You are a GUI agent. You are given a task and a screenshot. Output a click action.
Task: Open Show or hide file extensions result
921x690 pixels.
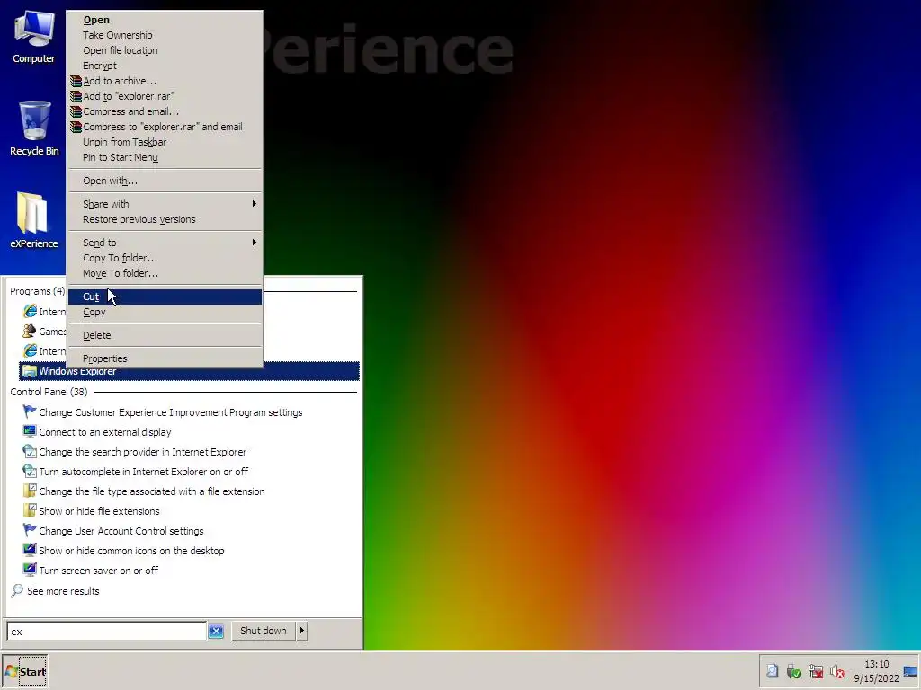click(x=99, y=511)
